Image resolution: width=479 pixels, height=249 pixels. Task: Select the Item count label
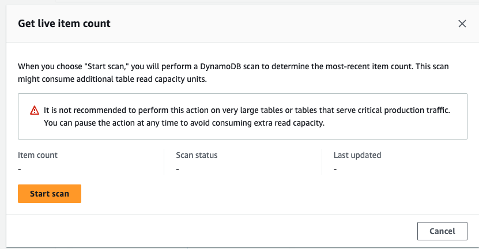tap(37, 155)
